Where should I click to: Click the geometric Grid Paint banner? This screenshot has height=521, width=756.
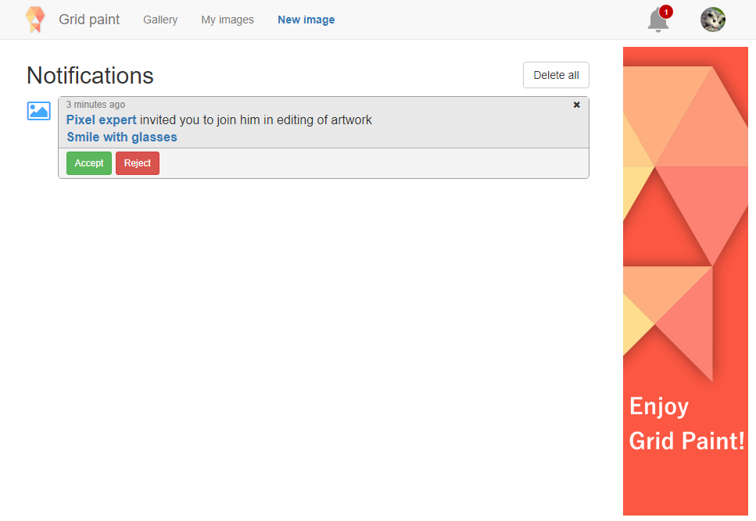(685, 281)
